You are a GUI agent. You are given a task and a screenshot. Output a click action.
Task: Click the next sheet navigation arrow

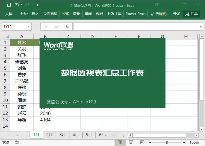click(x=17, y=135)
